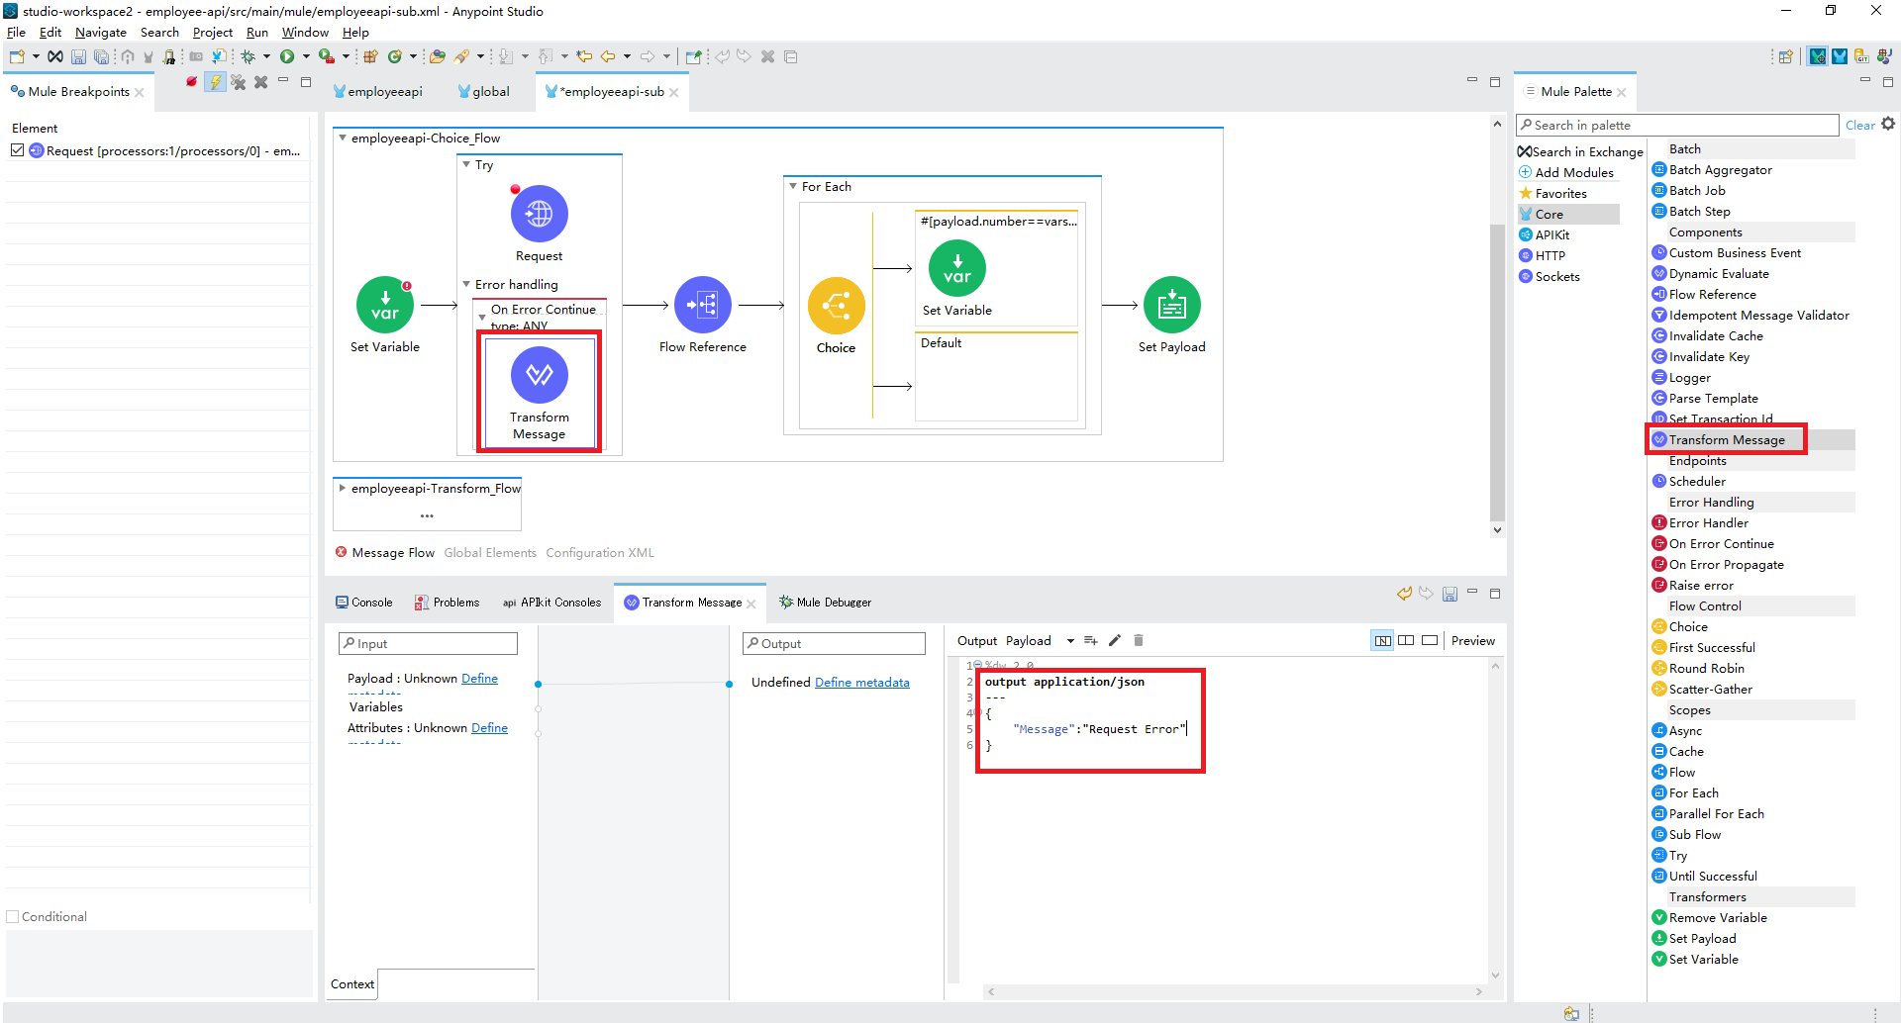Open the Output Payload dropdown arrow
Image resolution: width=1901 pixels, height=1023 pixels.
pyautogui.click(x=1070, y=641)
